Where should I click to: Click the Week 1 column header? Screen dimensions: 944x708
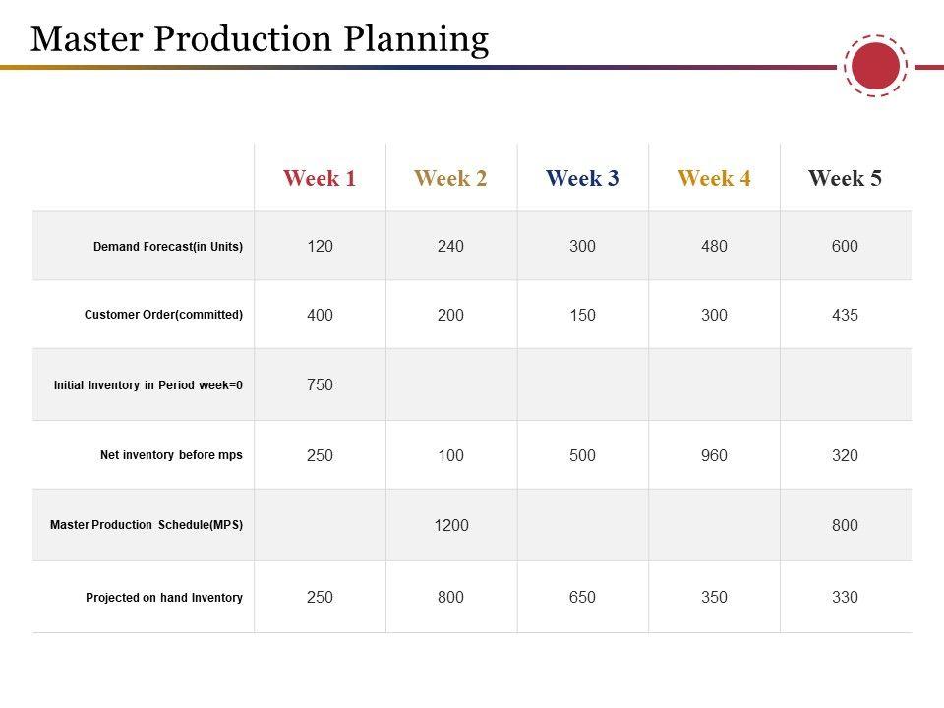(x=320, y=178)
